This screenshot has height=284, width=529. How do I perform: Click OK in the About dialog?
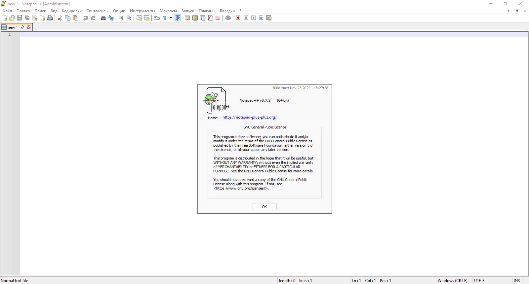[x=264, y=207]
